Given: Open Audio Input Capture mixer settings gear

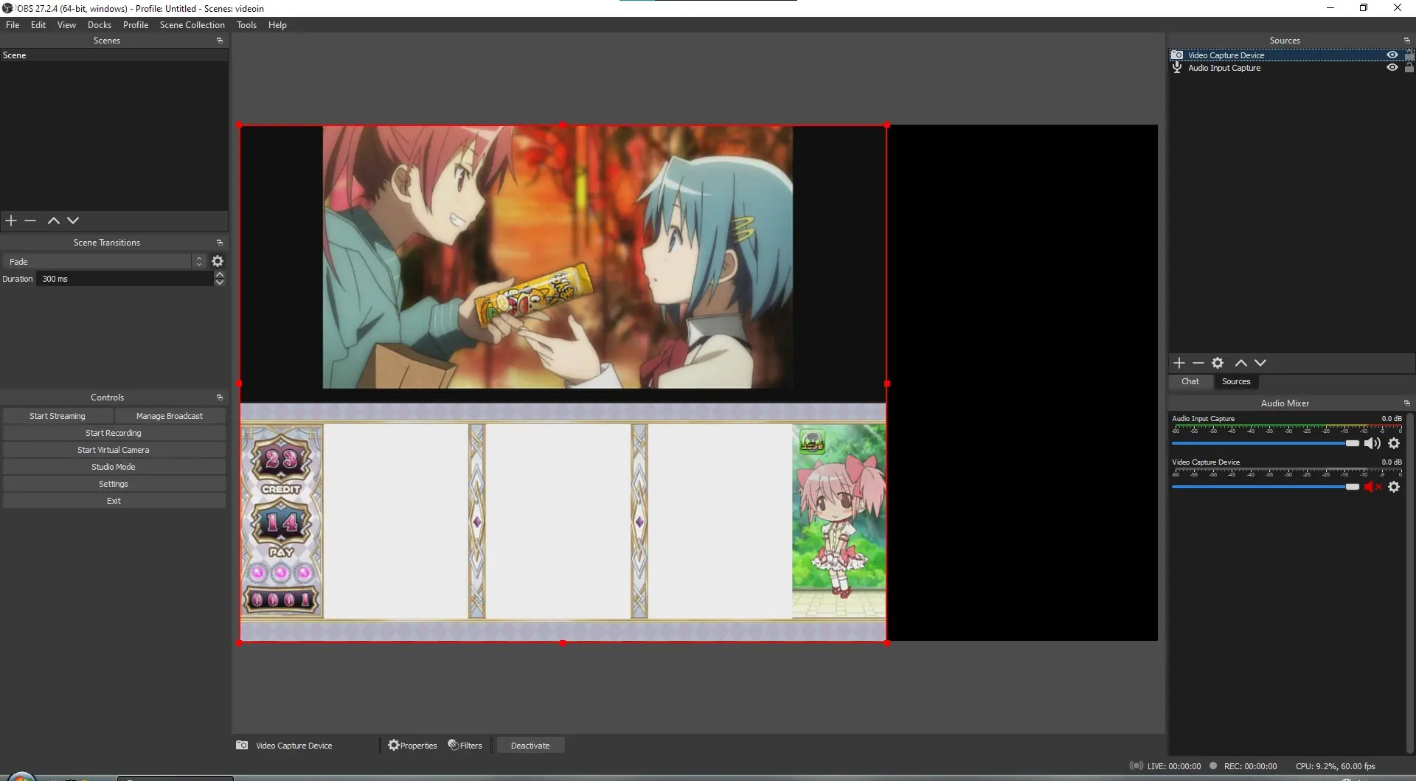Looking at the screenshot, I should tap(1394, 443).
